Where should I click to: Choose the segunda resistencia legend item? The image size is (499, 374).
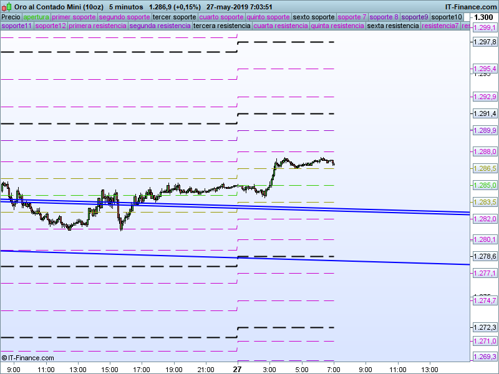click(160, 26)
